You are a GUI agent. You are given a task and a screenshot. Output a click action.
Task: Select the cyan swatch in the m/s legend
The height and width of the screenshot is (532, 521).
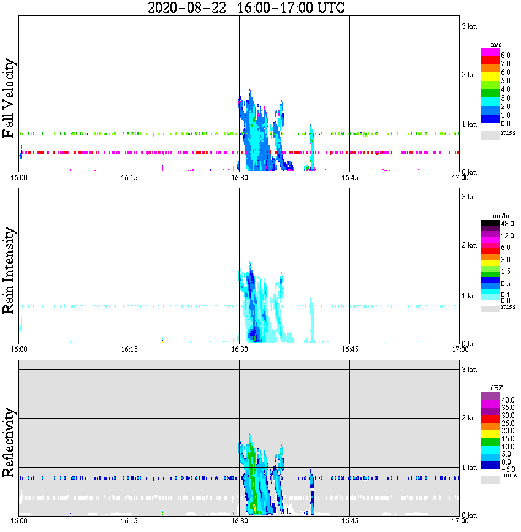pyautogui.click(x=490, y=102)
